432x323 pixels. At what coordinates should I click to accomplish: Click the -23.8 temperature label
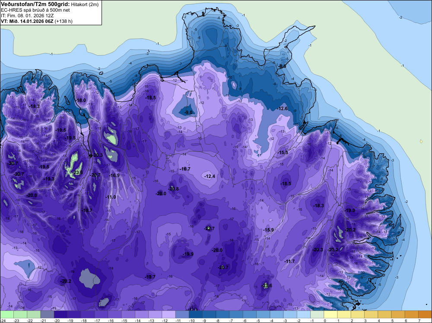tap(77, 173)
